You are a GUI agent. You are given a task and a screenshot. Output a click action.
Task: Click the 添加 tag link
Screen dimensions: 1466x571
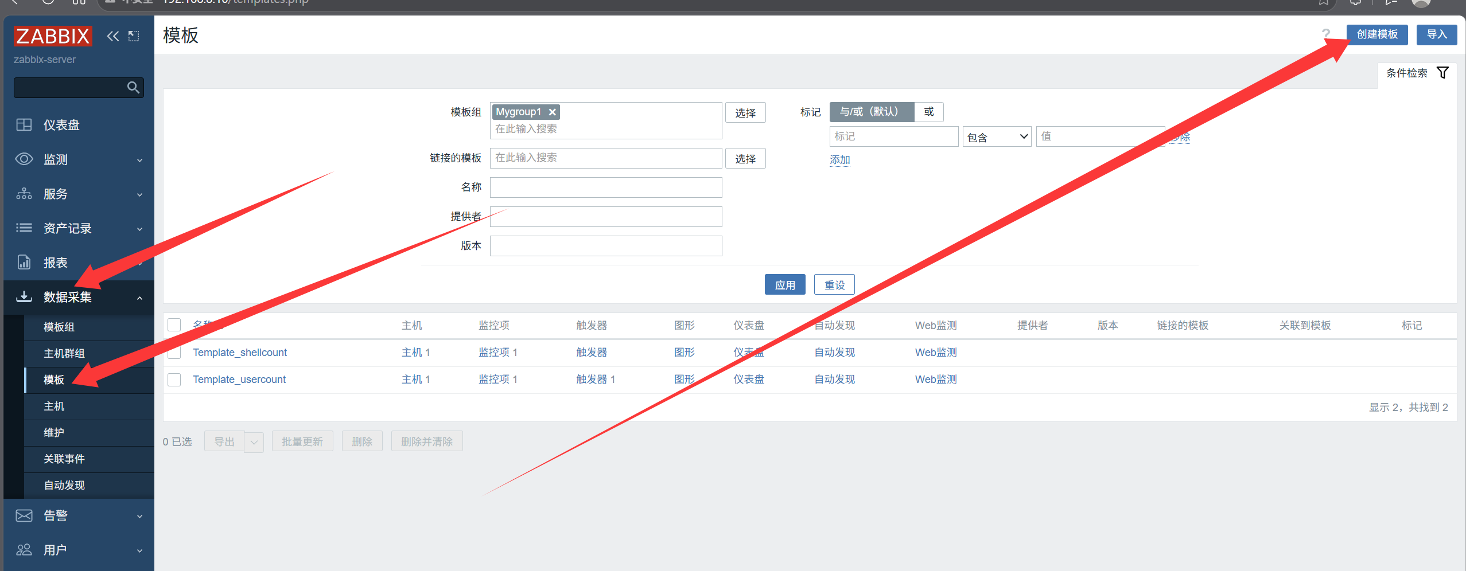point(839,160)
